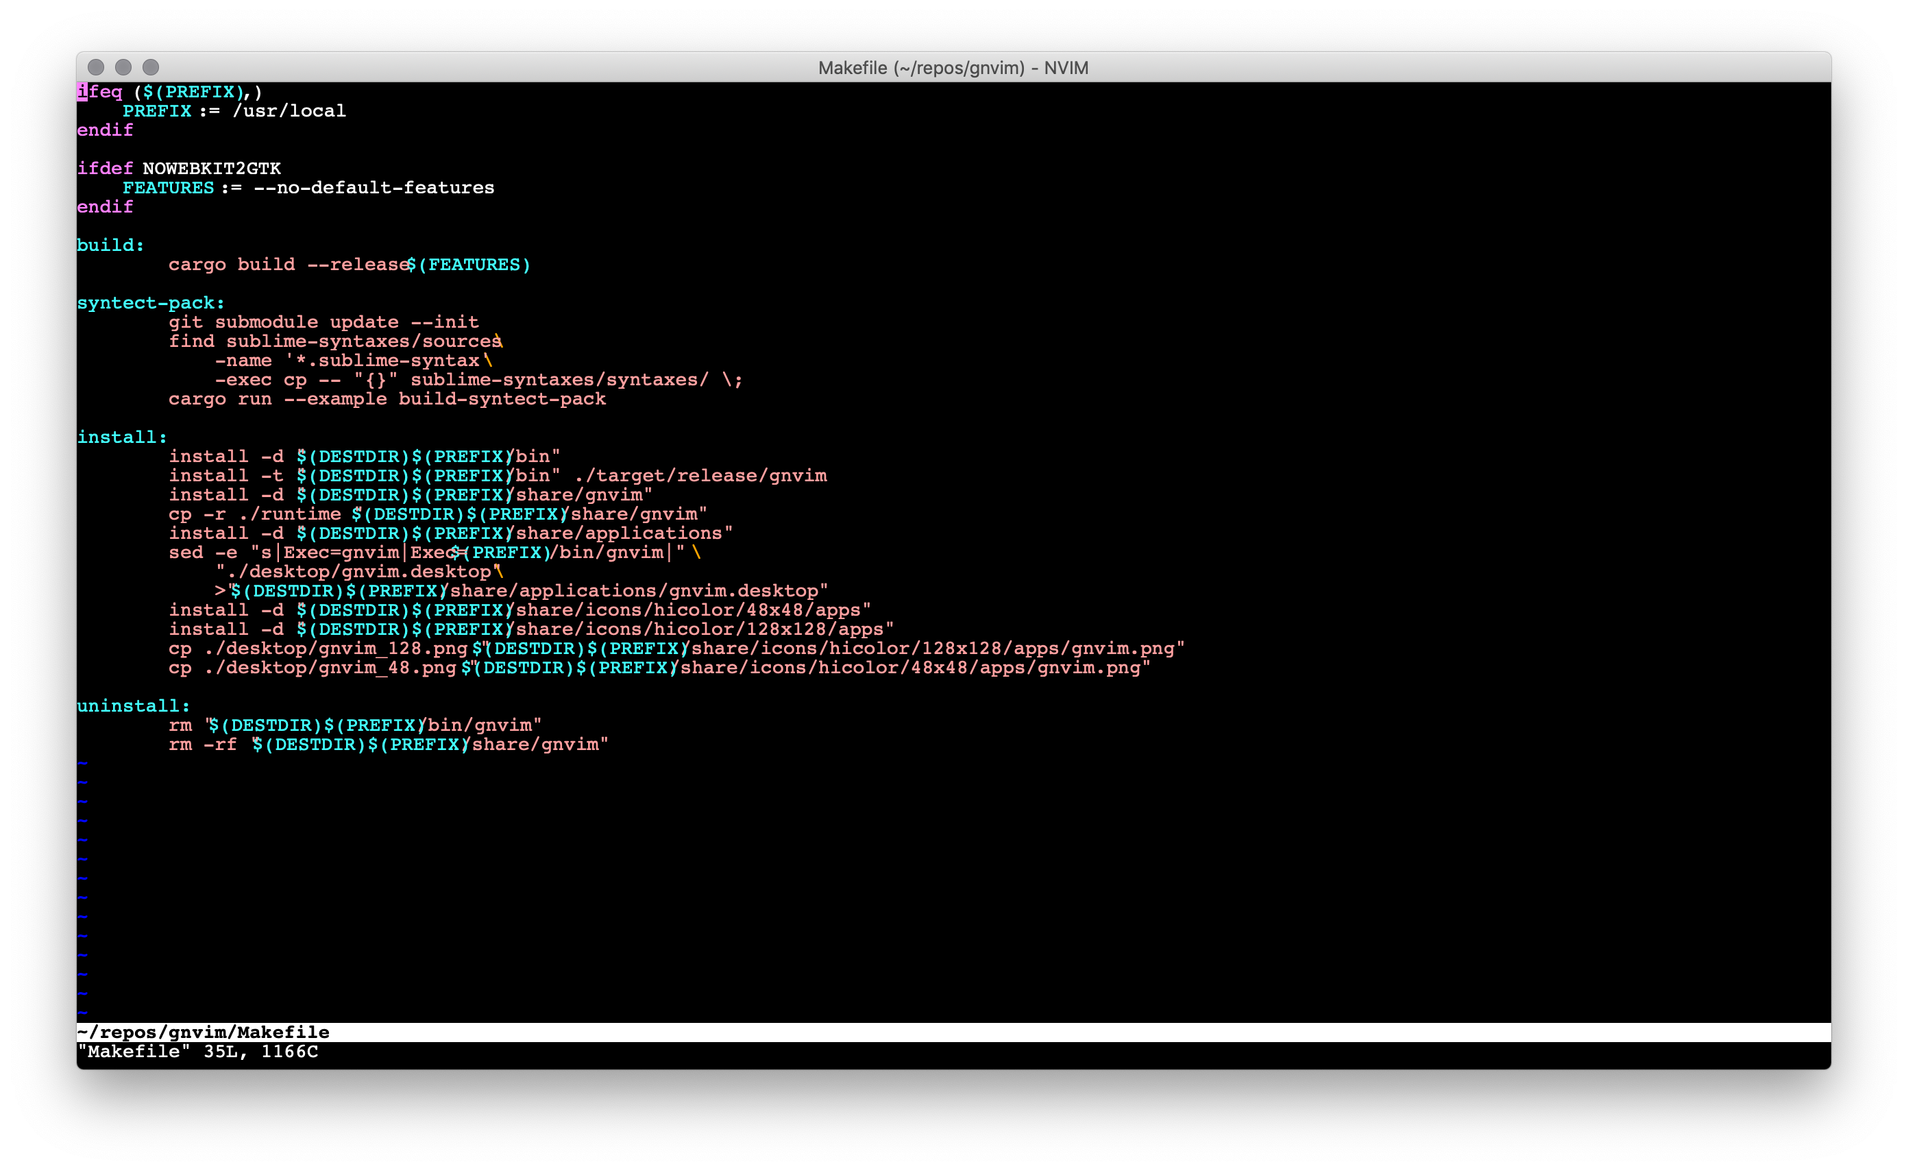Click the zoom window button

point(151,67)
